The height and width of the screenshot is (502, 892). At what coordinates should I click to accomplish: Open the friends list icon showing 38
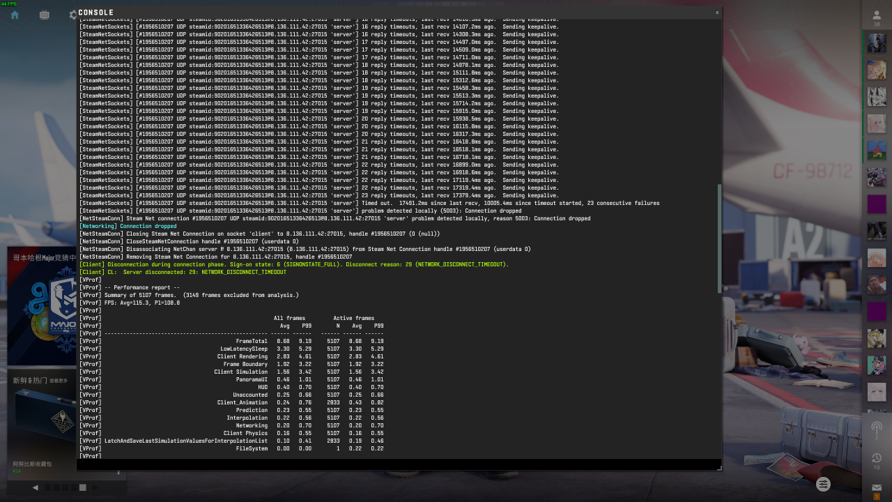pos(877,18)
